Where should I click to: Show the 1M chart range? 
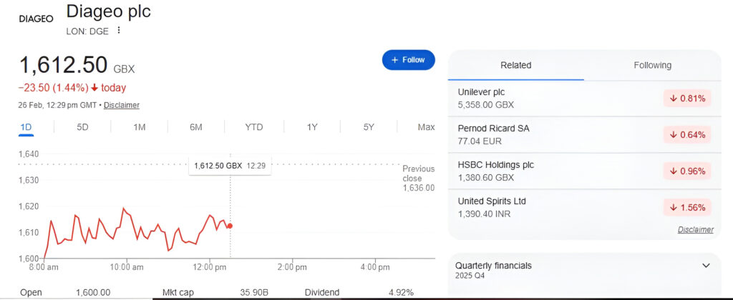click(x=139, y=127)
